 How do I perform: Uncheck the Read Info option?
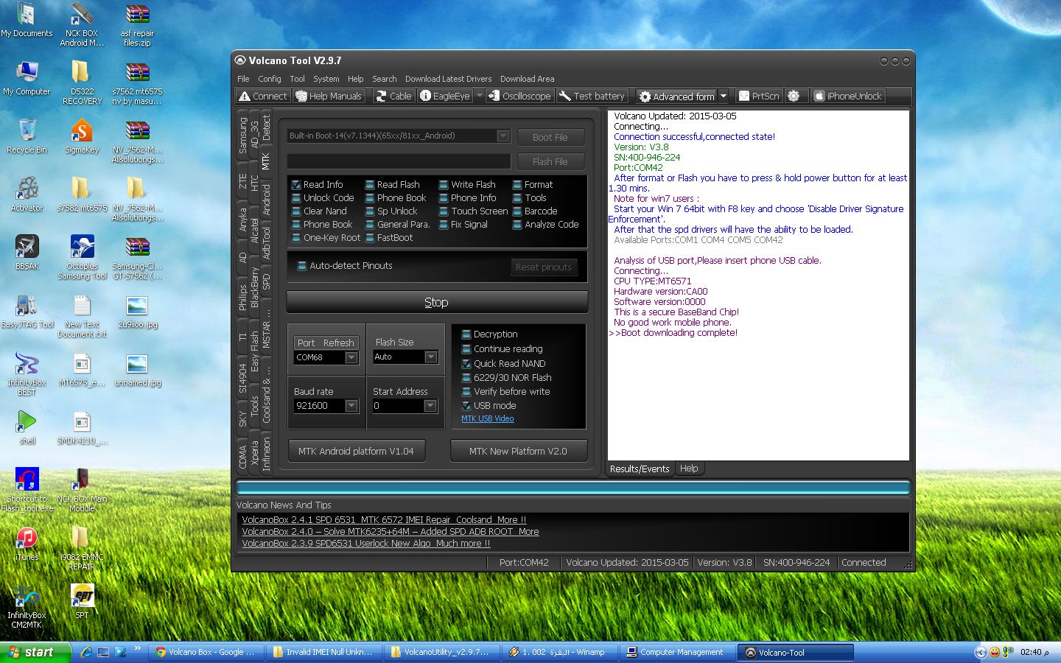pyautogui.click(x=296, y=185)
